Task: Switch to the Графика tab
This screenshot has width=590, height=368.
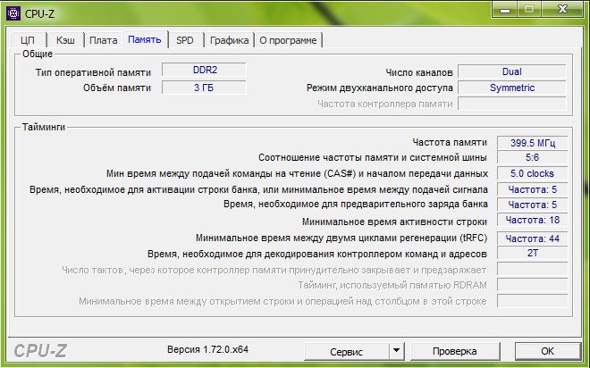Action: tap(229, 40)
